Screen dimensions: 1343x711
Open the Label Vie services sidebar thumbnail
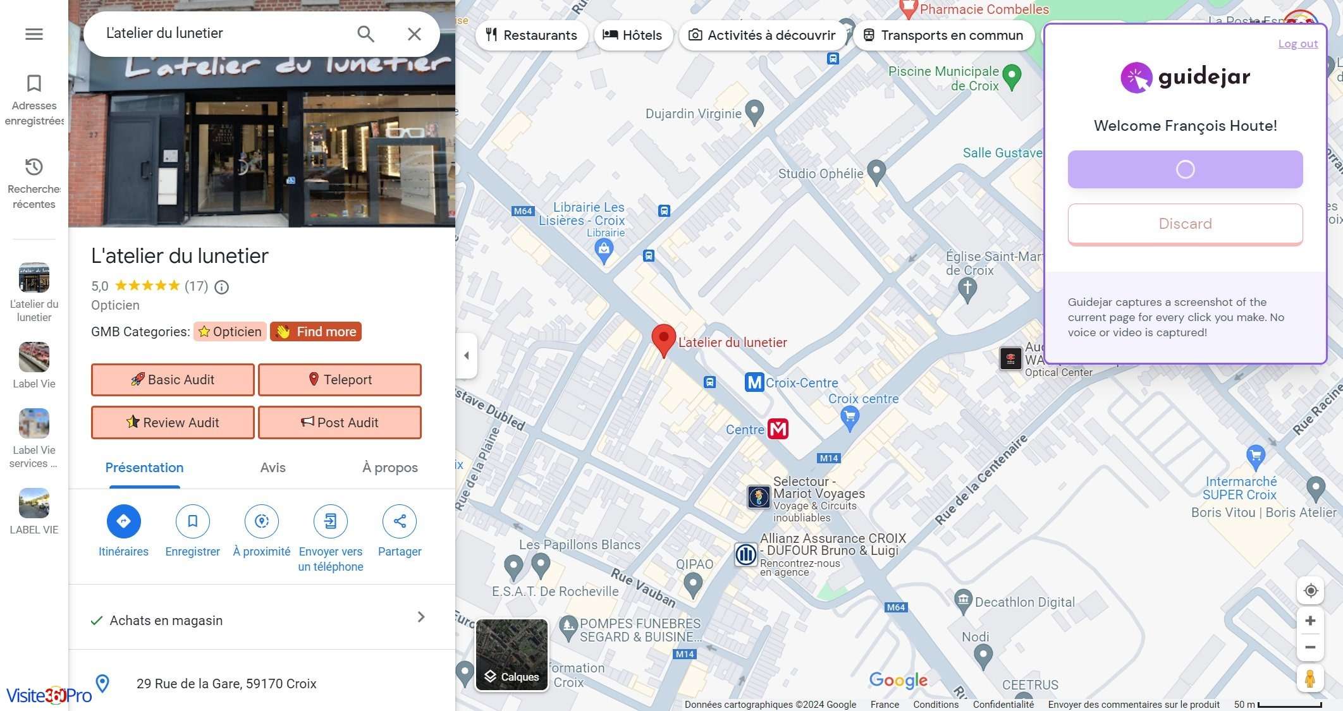[34, 423]
